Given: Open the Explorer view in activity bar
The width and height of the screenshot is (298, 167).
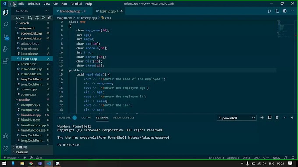Looking at the screenshot, I should (x=6, y=13).
